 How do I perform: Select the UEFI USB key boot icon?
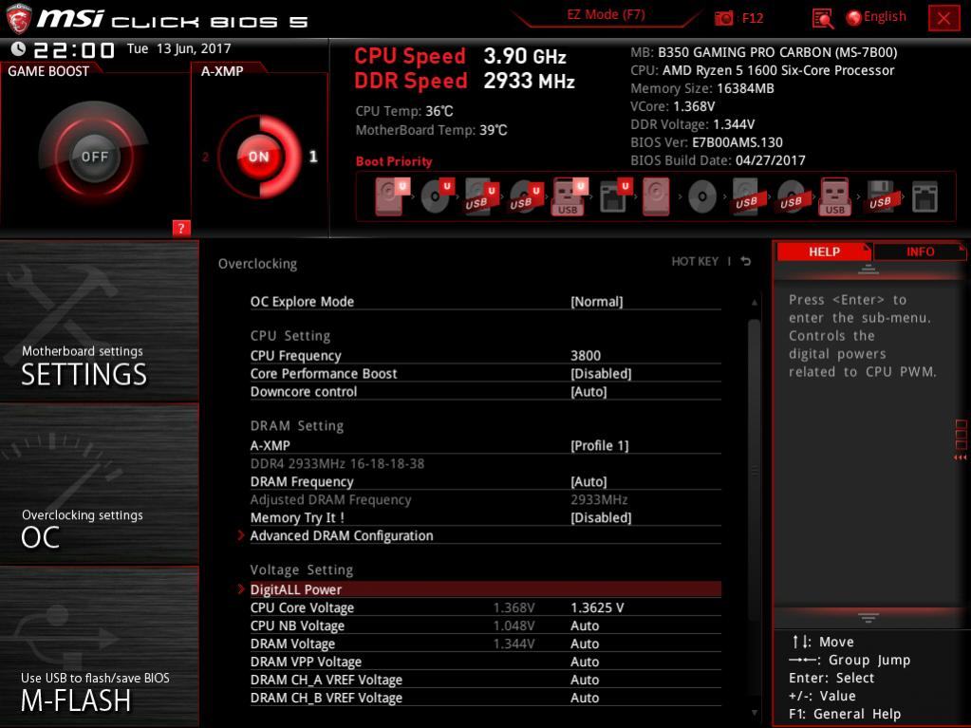click(x=570, y=196)
